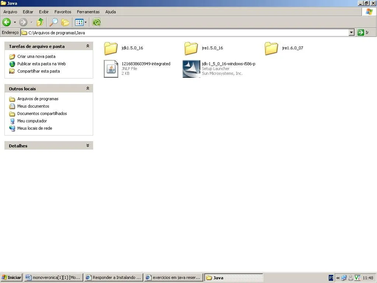Open the Forward button history dropdown

pyautogui.click(x=32, y=22)
